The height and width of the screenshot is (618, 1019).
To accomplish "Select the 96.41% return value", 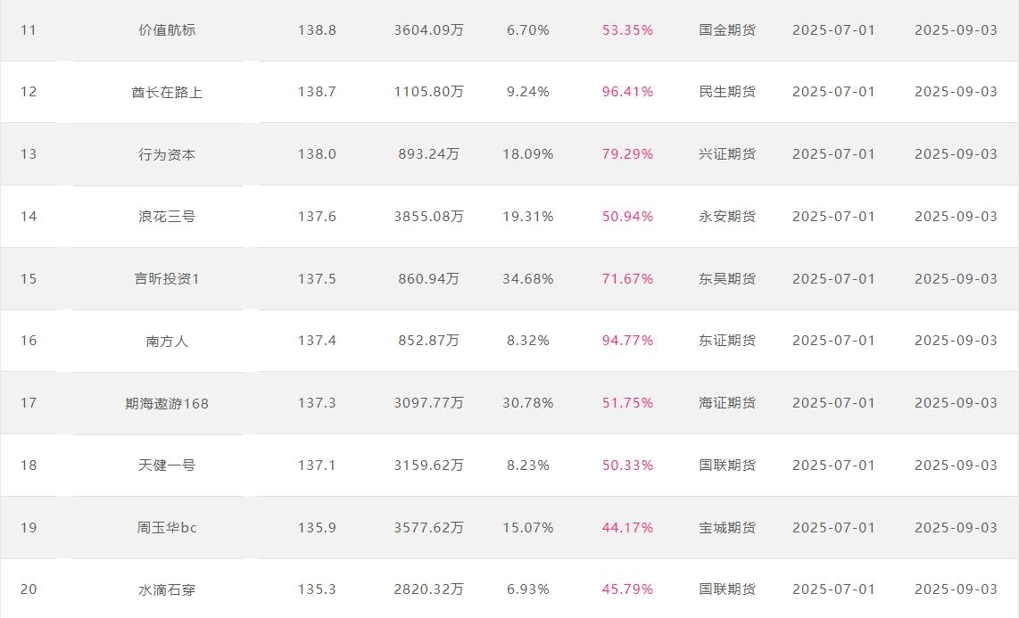I will 627,92.
